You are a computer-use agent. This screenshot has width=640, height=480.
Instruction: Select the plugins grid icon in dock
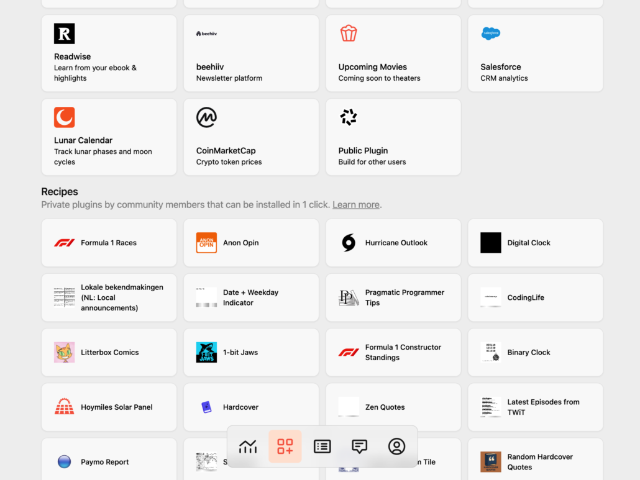tap(285, 446)
